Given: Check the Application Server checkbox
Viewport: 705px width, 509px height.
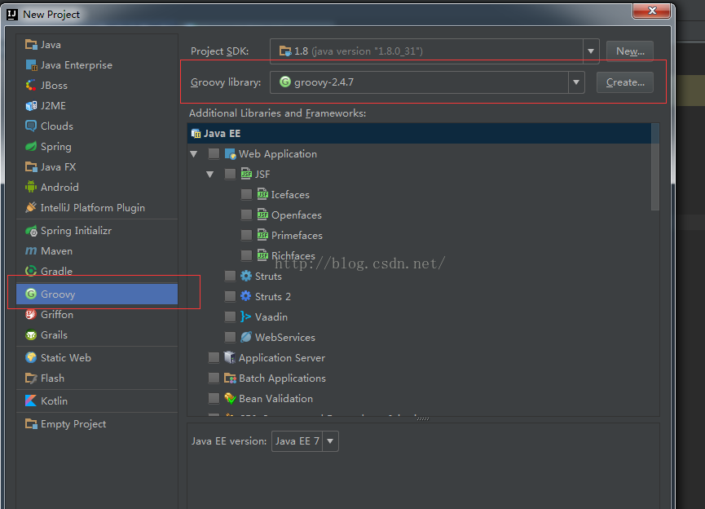Looking at the screenshot, I should coord(214,357).
